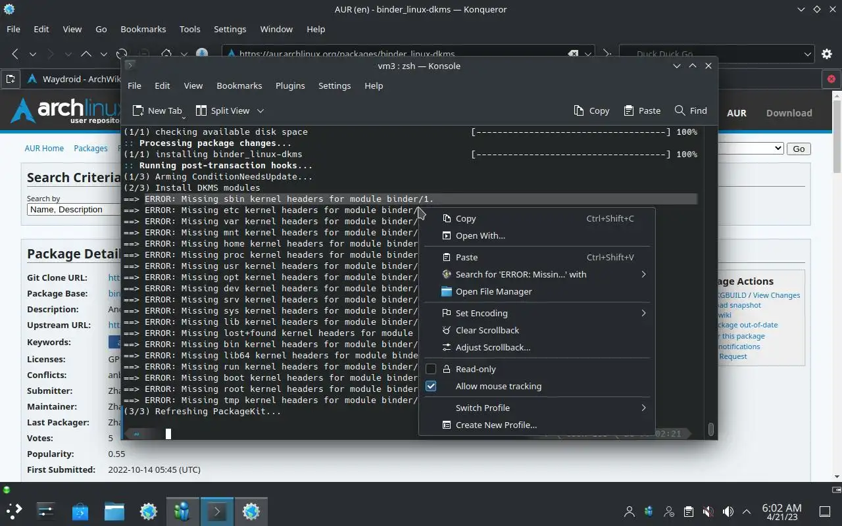This screenshot has width=842, height=526.
Task: Open the Plugins menu in Konsole
Action: [290, 85]
